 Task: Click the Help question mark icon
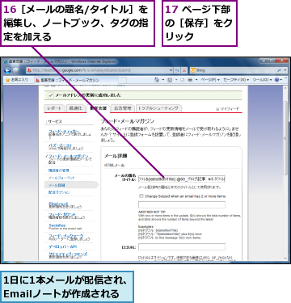(x=276, y=80)
